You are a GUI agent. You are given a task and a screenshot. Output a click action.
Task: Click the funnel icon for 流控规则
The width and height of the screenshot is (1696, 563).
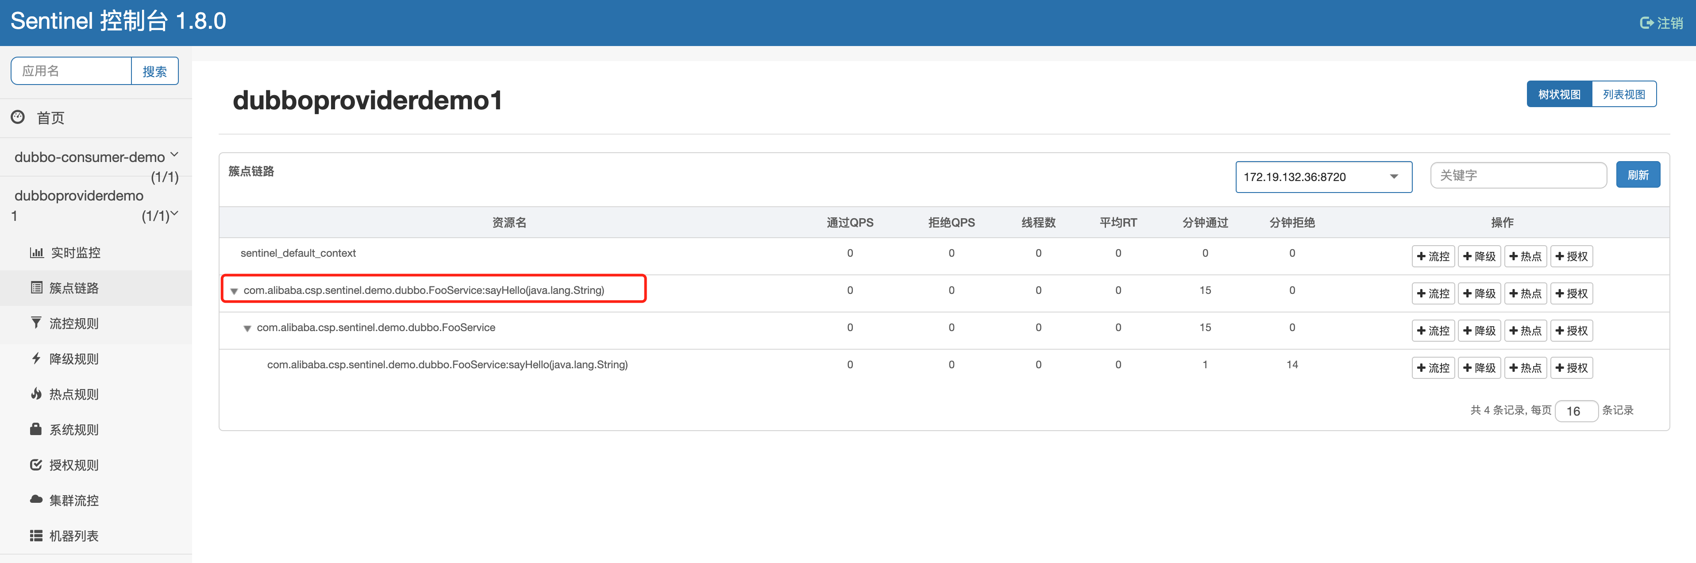click(x=36, y=323)
